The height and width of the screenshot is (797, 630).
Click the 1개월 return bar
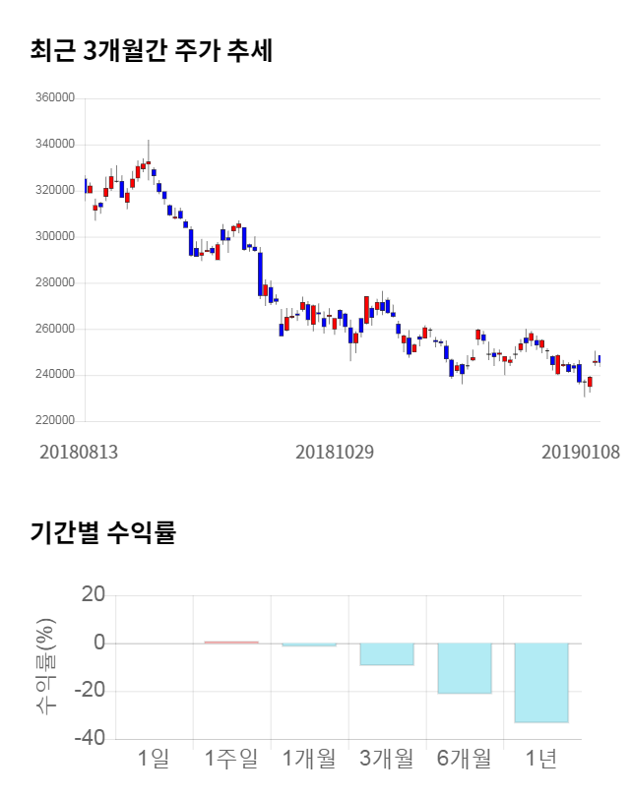point(308,644)
